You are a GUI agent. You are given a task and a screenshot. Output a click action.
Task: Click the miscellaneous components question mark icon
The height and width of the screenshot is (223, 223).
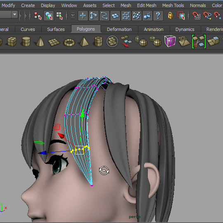pyautogui.click(x=158, y=16)
